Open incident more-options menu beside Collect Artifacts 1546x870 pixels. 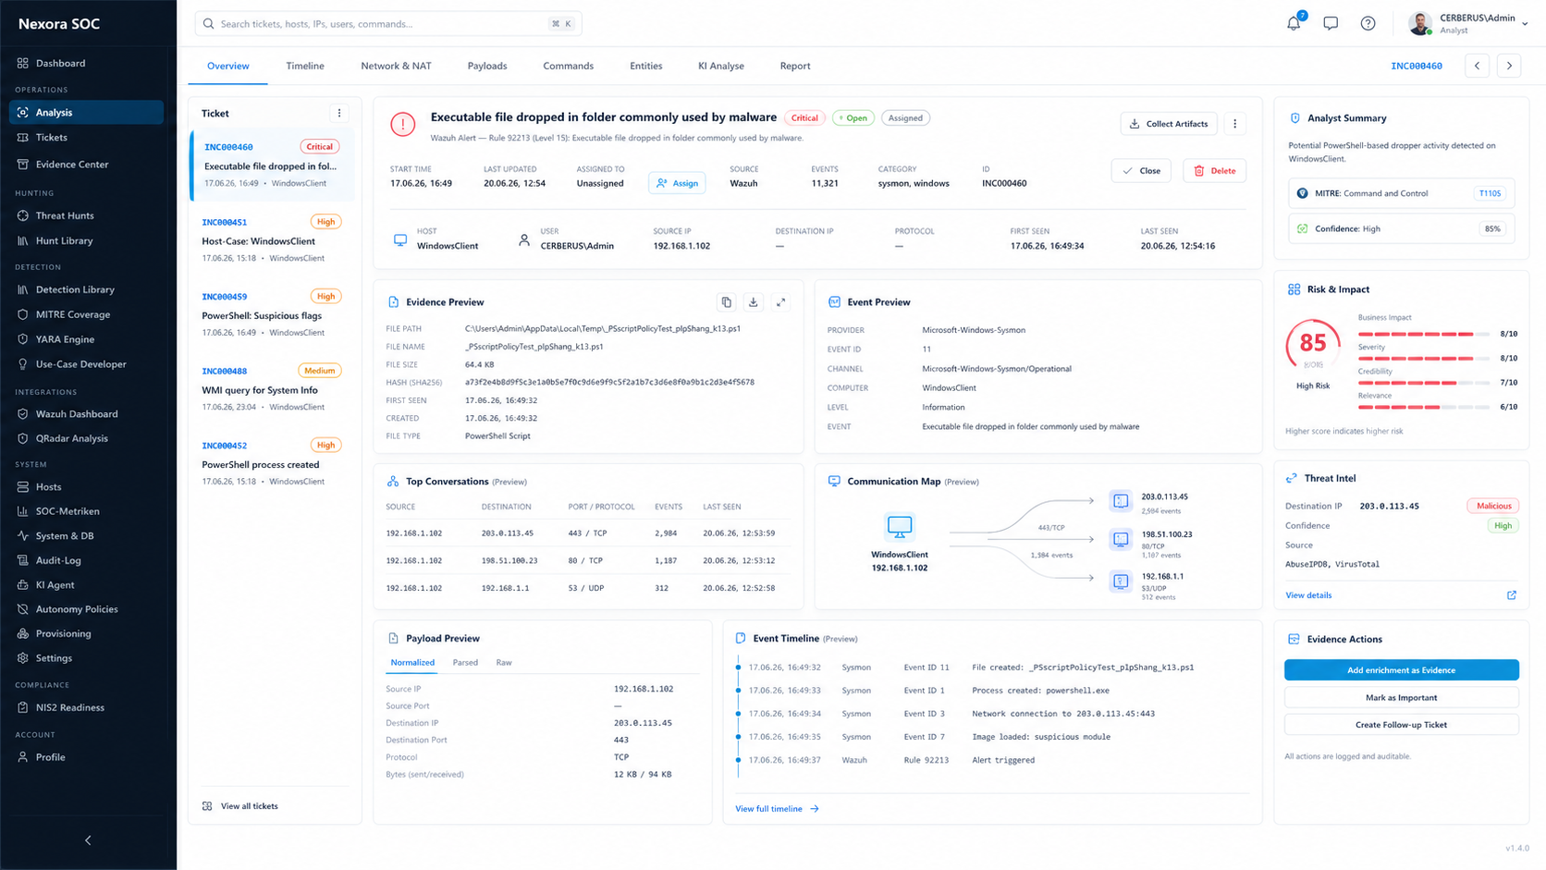tap(1235, 123)
